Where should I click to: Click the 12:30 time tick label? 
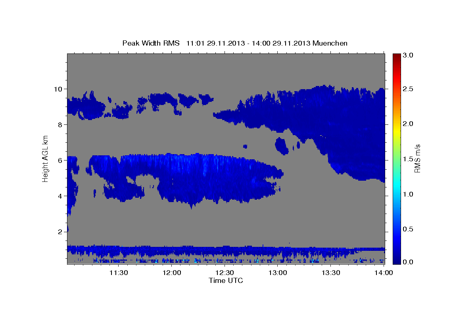pyautogui.click(x=225, y=273)
